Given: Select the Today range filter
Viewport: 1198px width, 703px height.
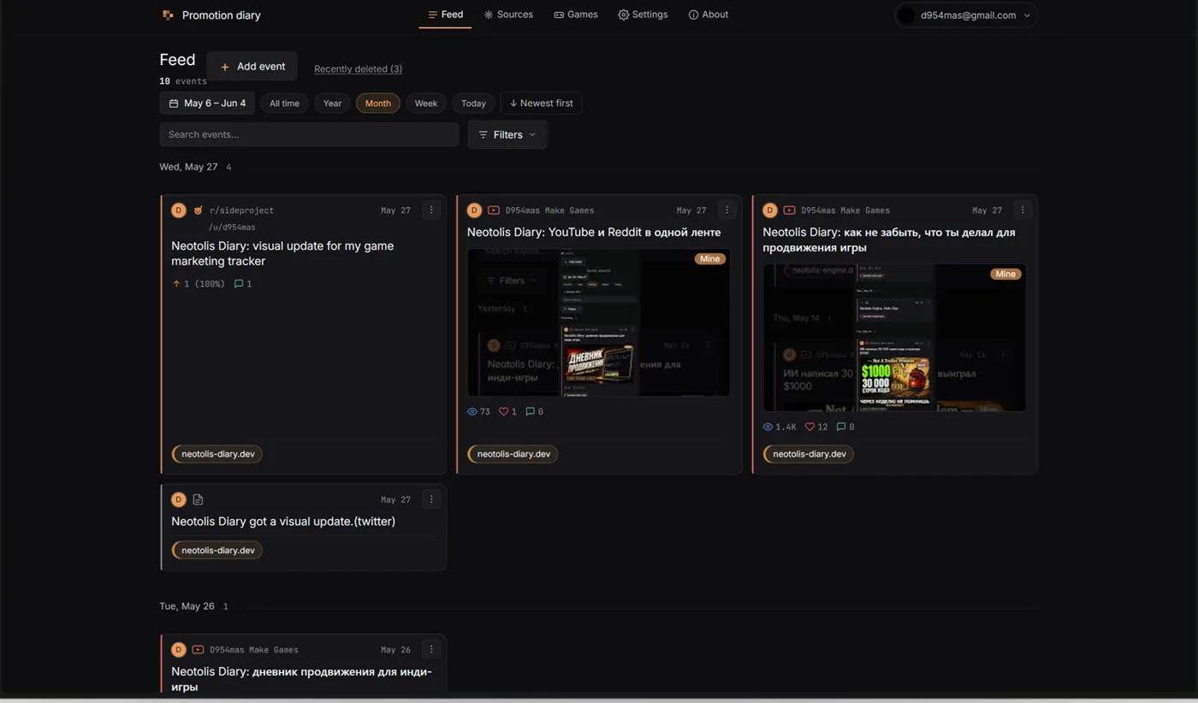Looking at the screenshot, I should click(x=473, y=103).
